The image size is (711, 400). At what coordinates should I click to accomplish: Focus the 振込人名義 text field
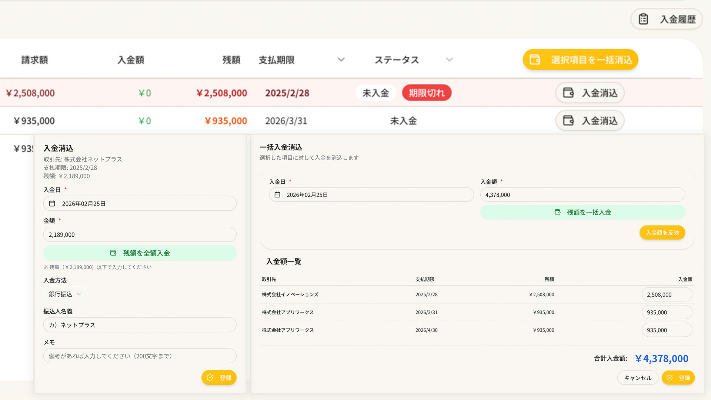[x=140, y=325]
